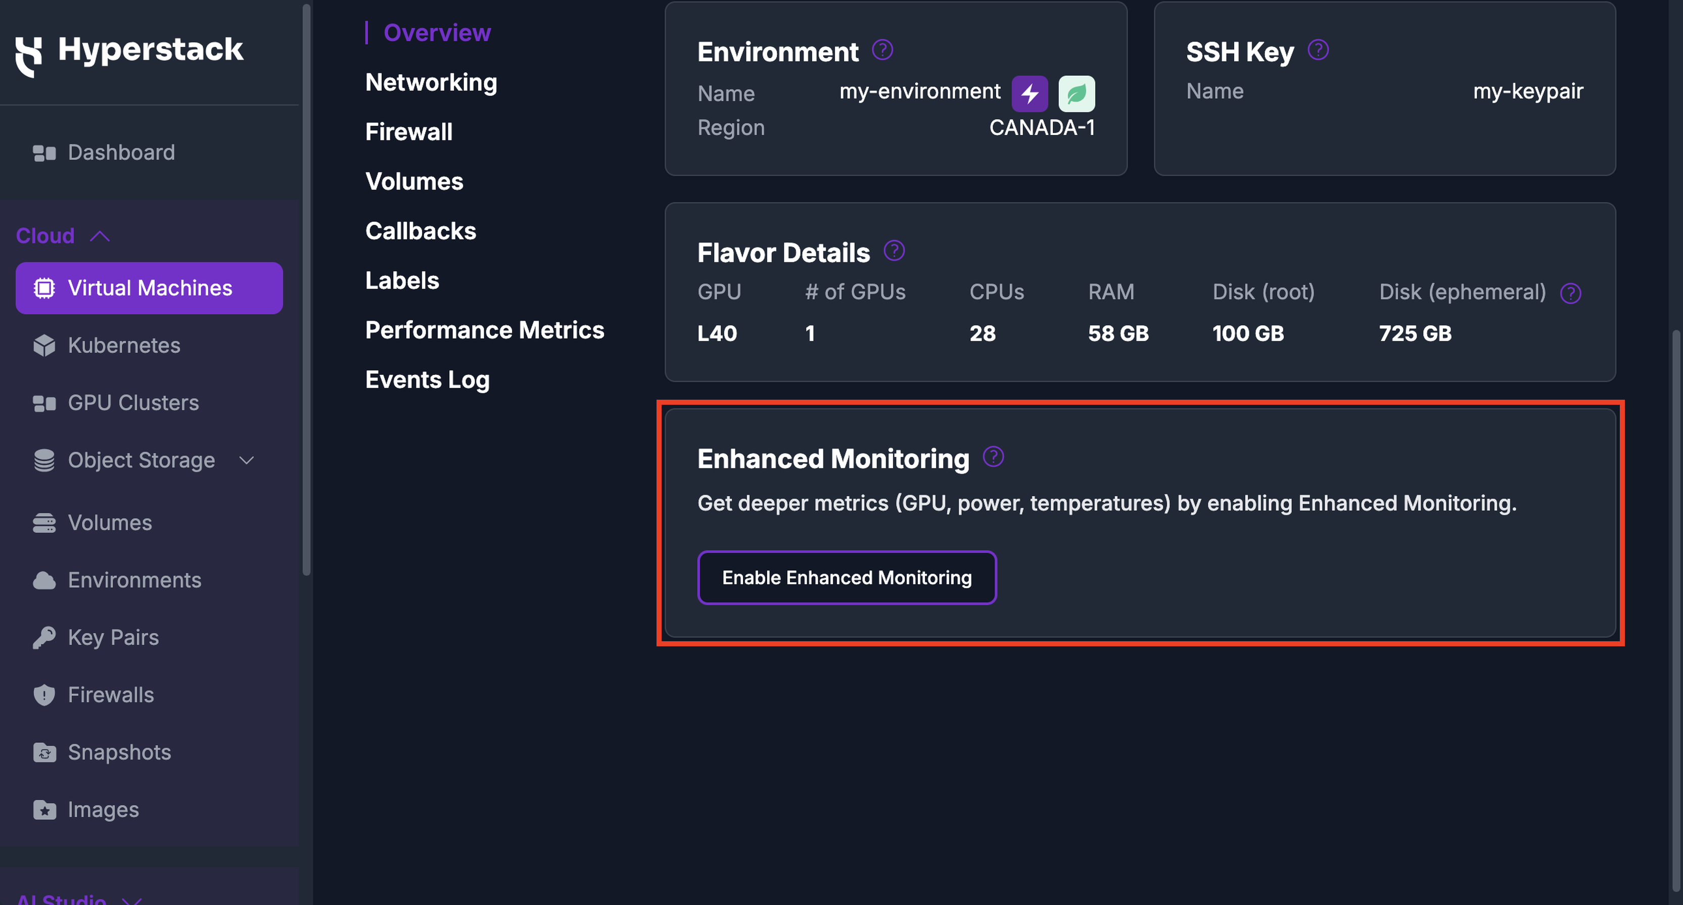Open the Events Log tab
1683x905 pixels.
427,380
